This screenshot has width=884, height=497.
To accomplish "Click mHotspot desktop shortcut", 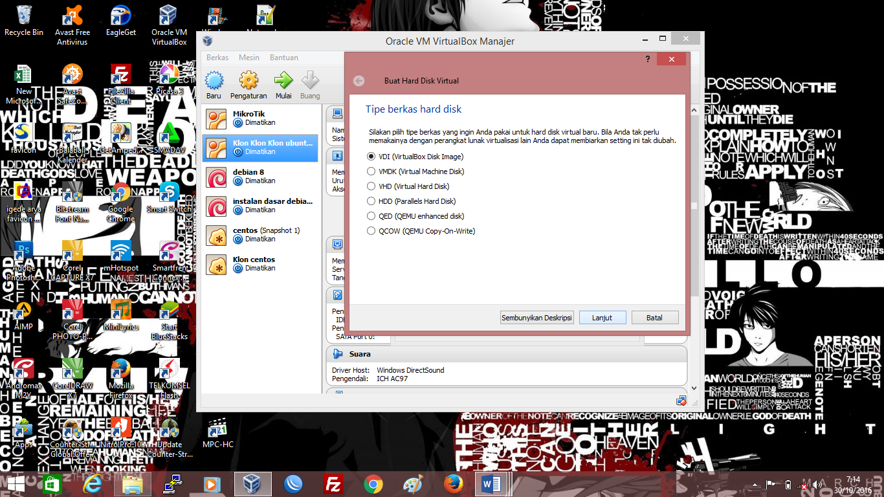I will tap(121, 256).
